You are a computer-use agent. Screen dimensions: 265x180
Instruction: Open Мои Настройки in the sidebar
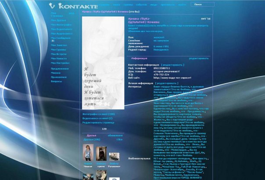coord(60,63)
